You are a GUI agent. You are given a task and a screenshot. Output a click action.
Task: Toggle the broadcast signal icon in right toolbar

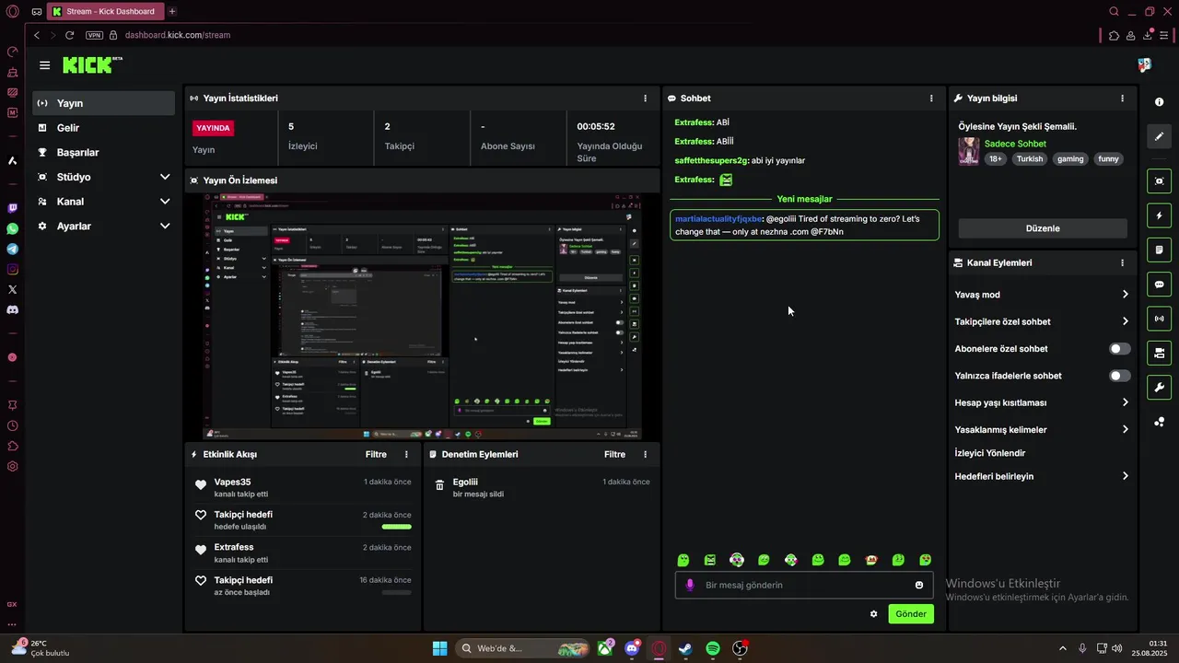(1160, 319)
